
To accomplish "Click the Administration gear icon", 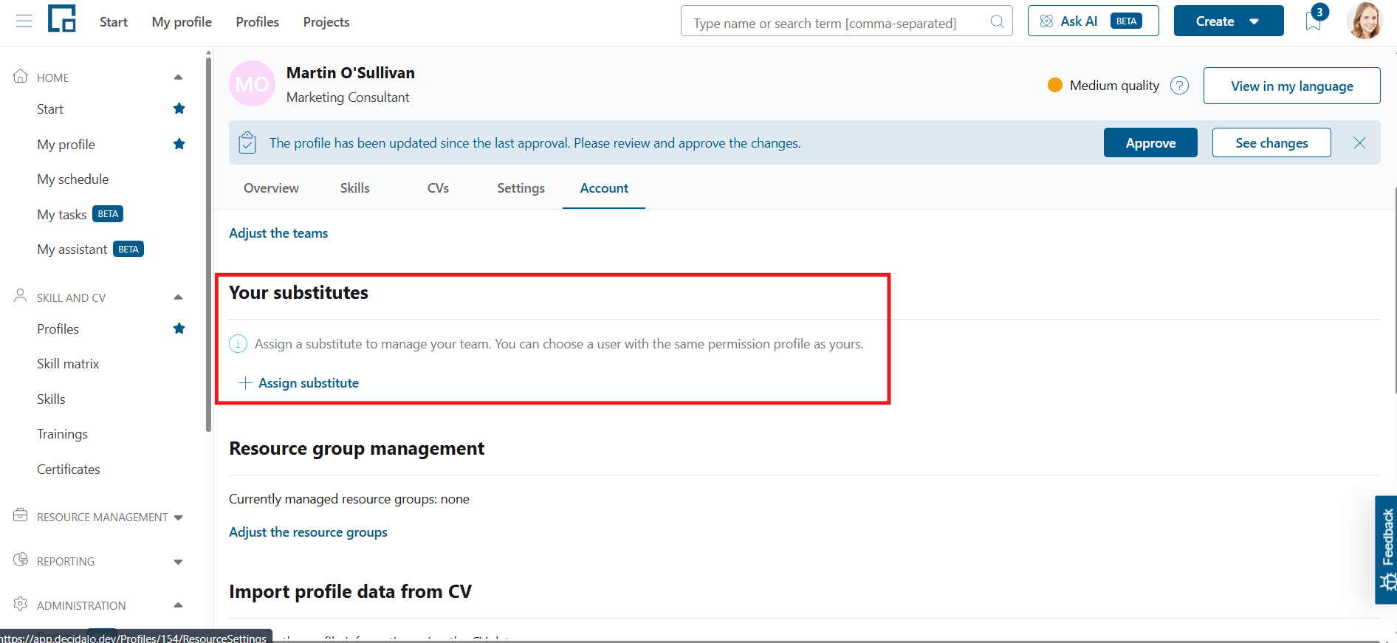I will (21, 604).
